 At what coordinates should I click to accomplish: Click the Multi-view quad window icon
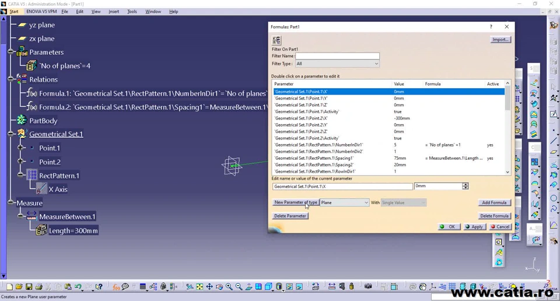pos(258,287)
